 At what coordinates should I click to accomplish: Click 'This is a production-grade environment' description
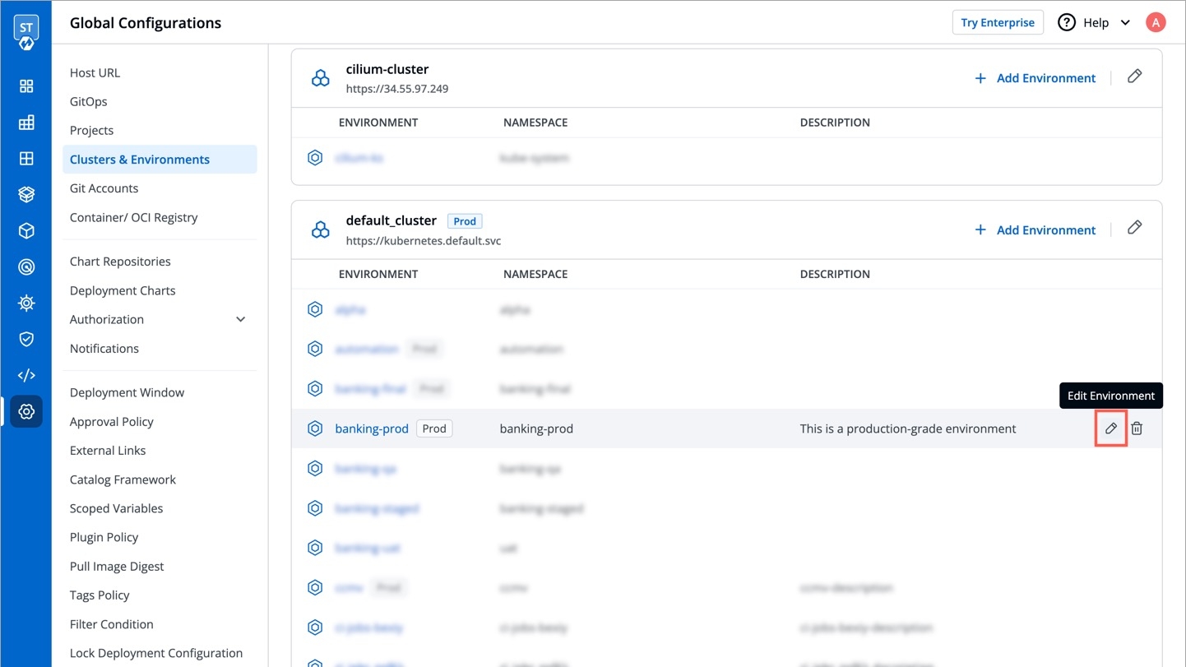(908, 428)
